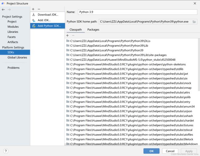Image resolution: width=200 pixels, height=156 pixels.
Task: Add a classpath entry with plus icon
Action: click(67, 35)
